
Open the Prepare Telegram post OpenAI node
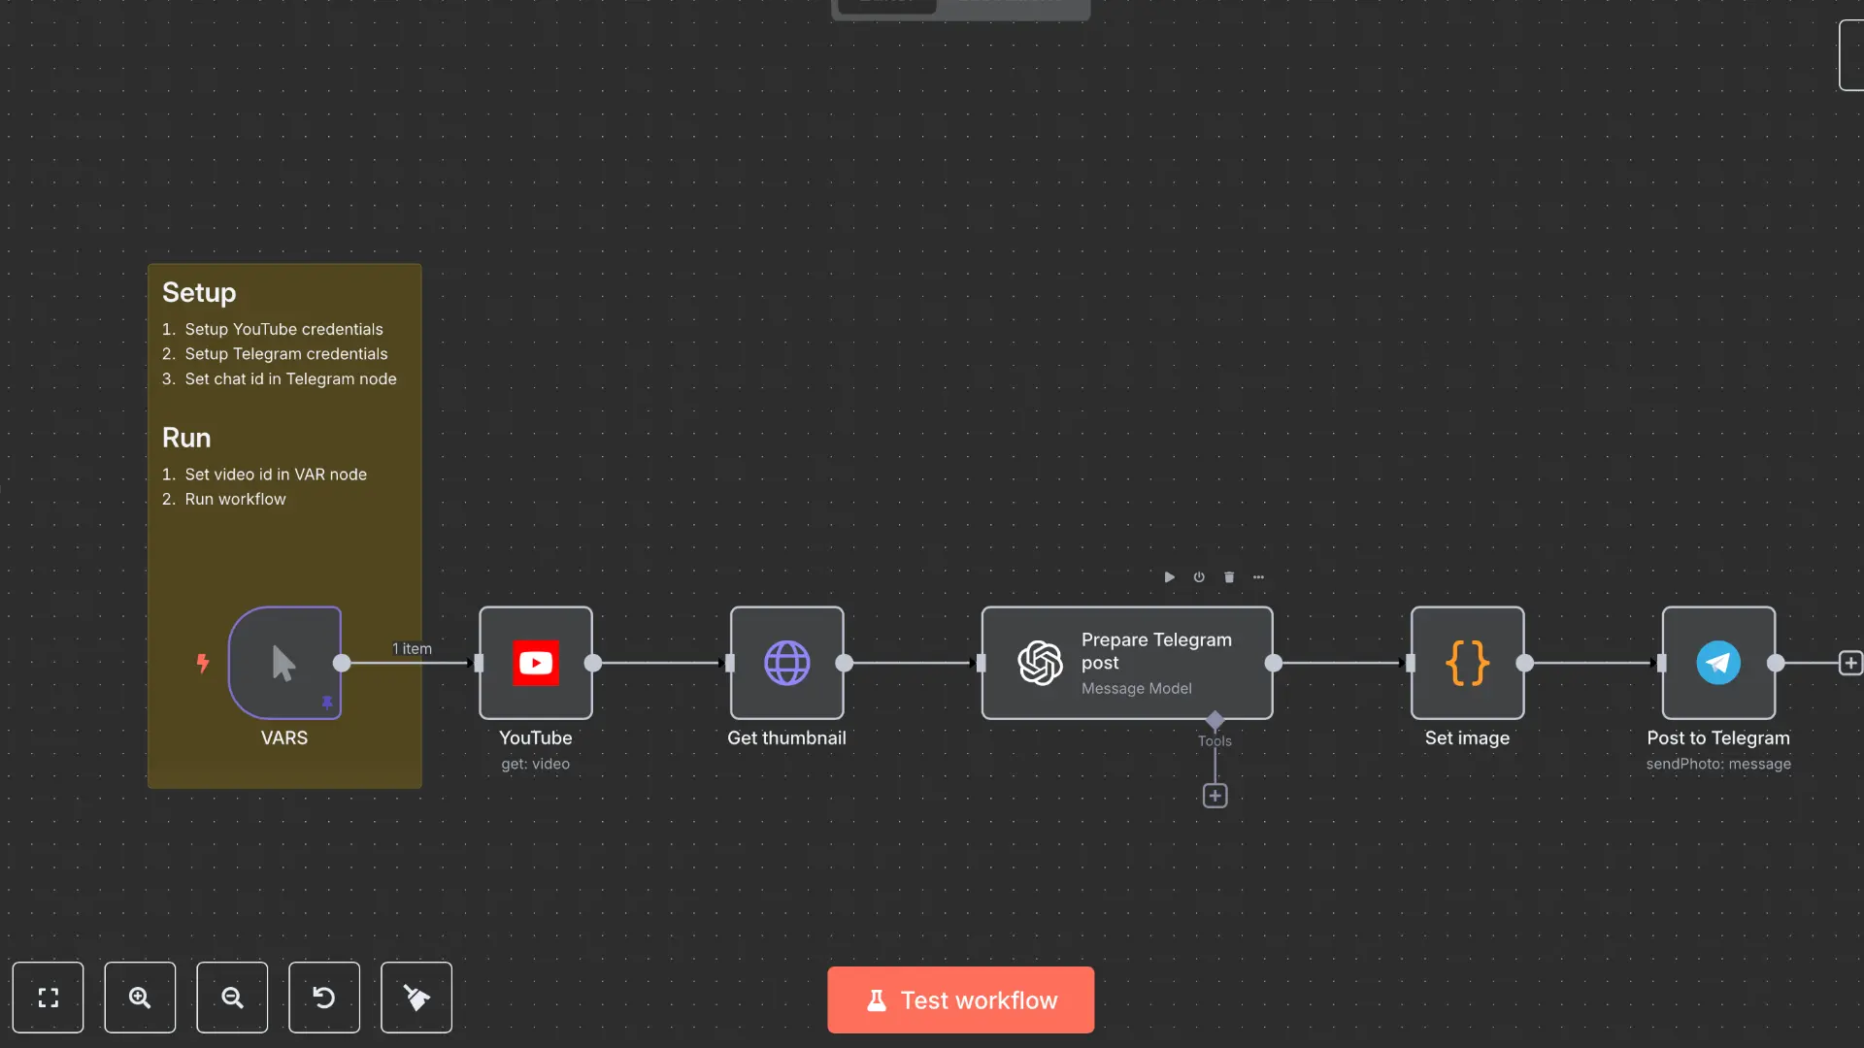[1127, 664]
